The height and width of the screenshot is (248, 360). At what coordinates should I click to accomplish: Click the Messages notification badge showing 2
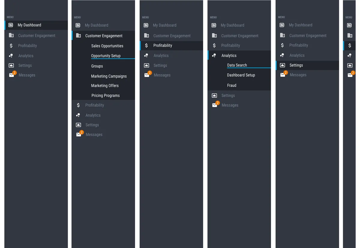click(14, 72)
